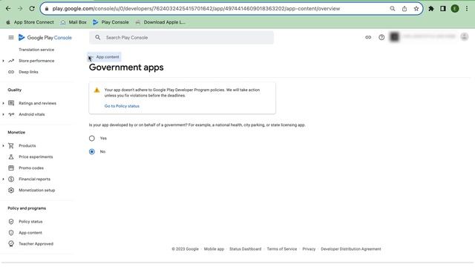Image resolution: width=475 pixels, height=267 pixels.
Task: Click the search magnifier icon
Action: [97, 38]
